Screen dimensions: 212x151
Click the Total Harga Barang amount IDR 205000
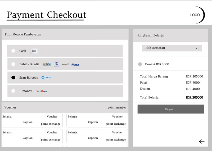coord(195,76)
